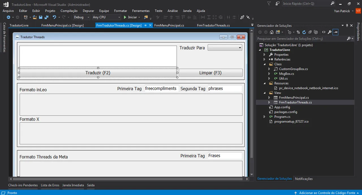
Task: Click the Save (single floppy) icon
Action: [40, 17]
